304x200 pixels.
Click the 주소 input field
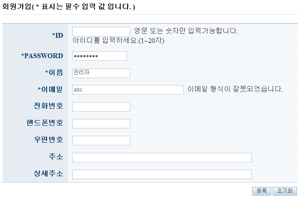162,157
